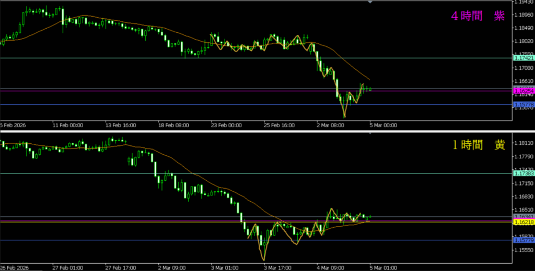The width and height of the screenshot is (535, 271).
Task: Click the blue 1.15779 price tag
Action: click(x=523, y=240)
